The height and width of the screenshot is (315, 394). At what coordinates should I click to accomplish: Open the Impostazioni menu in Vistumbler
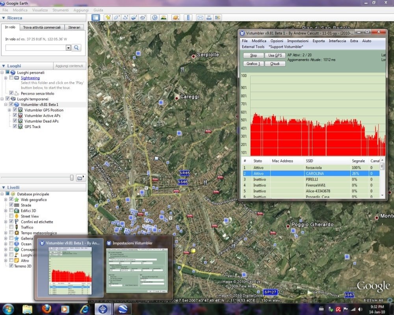(x=297, y=41)
